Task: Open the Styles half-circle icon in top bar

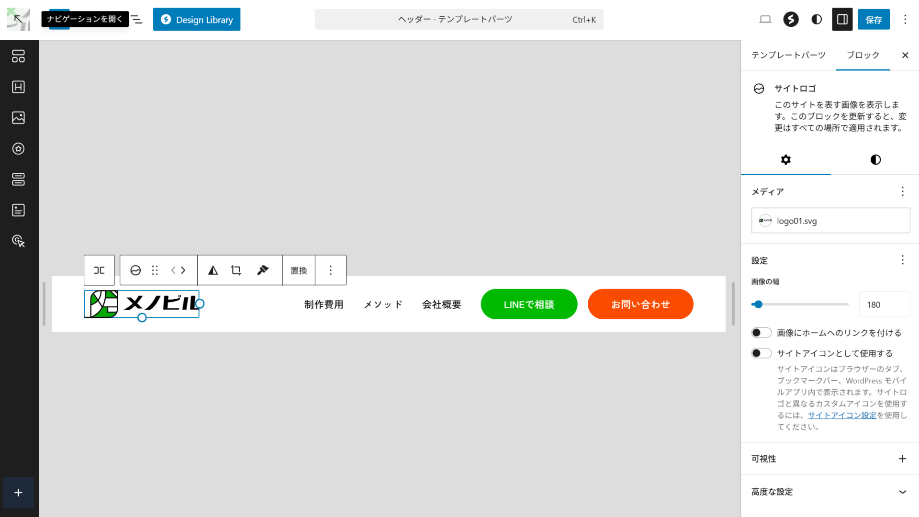Action: [817, 20]
